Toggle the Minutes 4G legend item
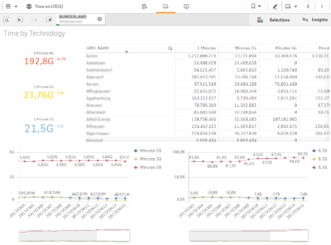This screenshot has height=245, width=331. [151, 168]
